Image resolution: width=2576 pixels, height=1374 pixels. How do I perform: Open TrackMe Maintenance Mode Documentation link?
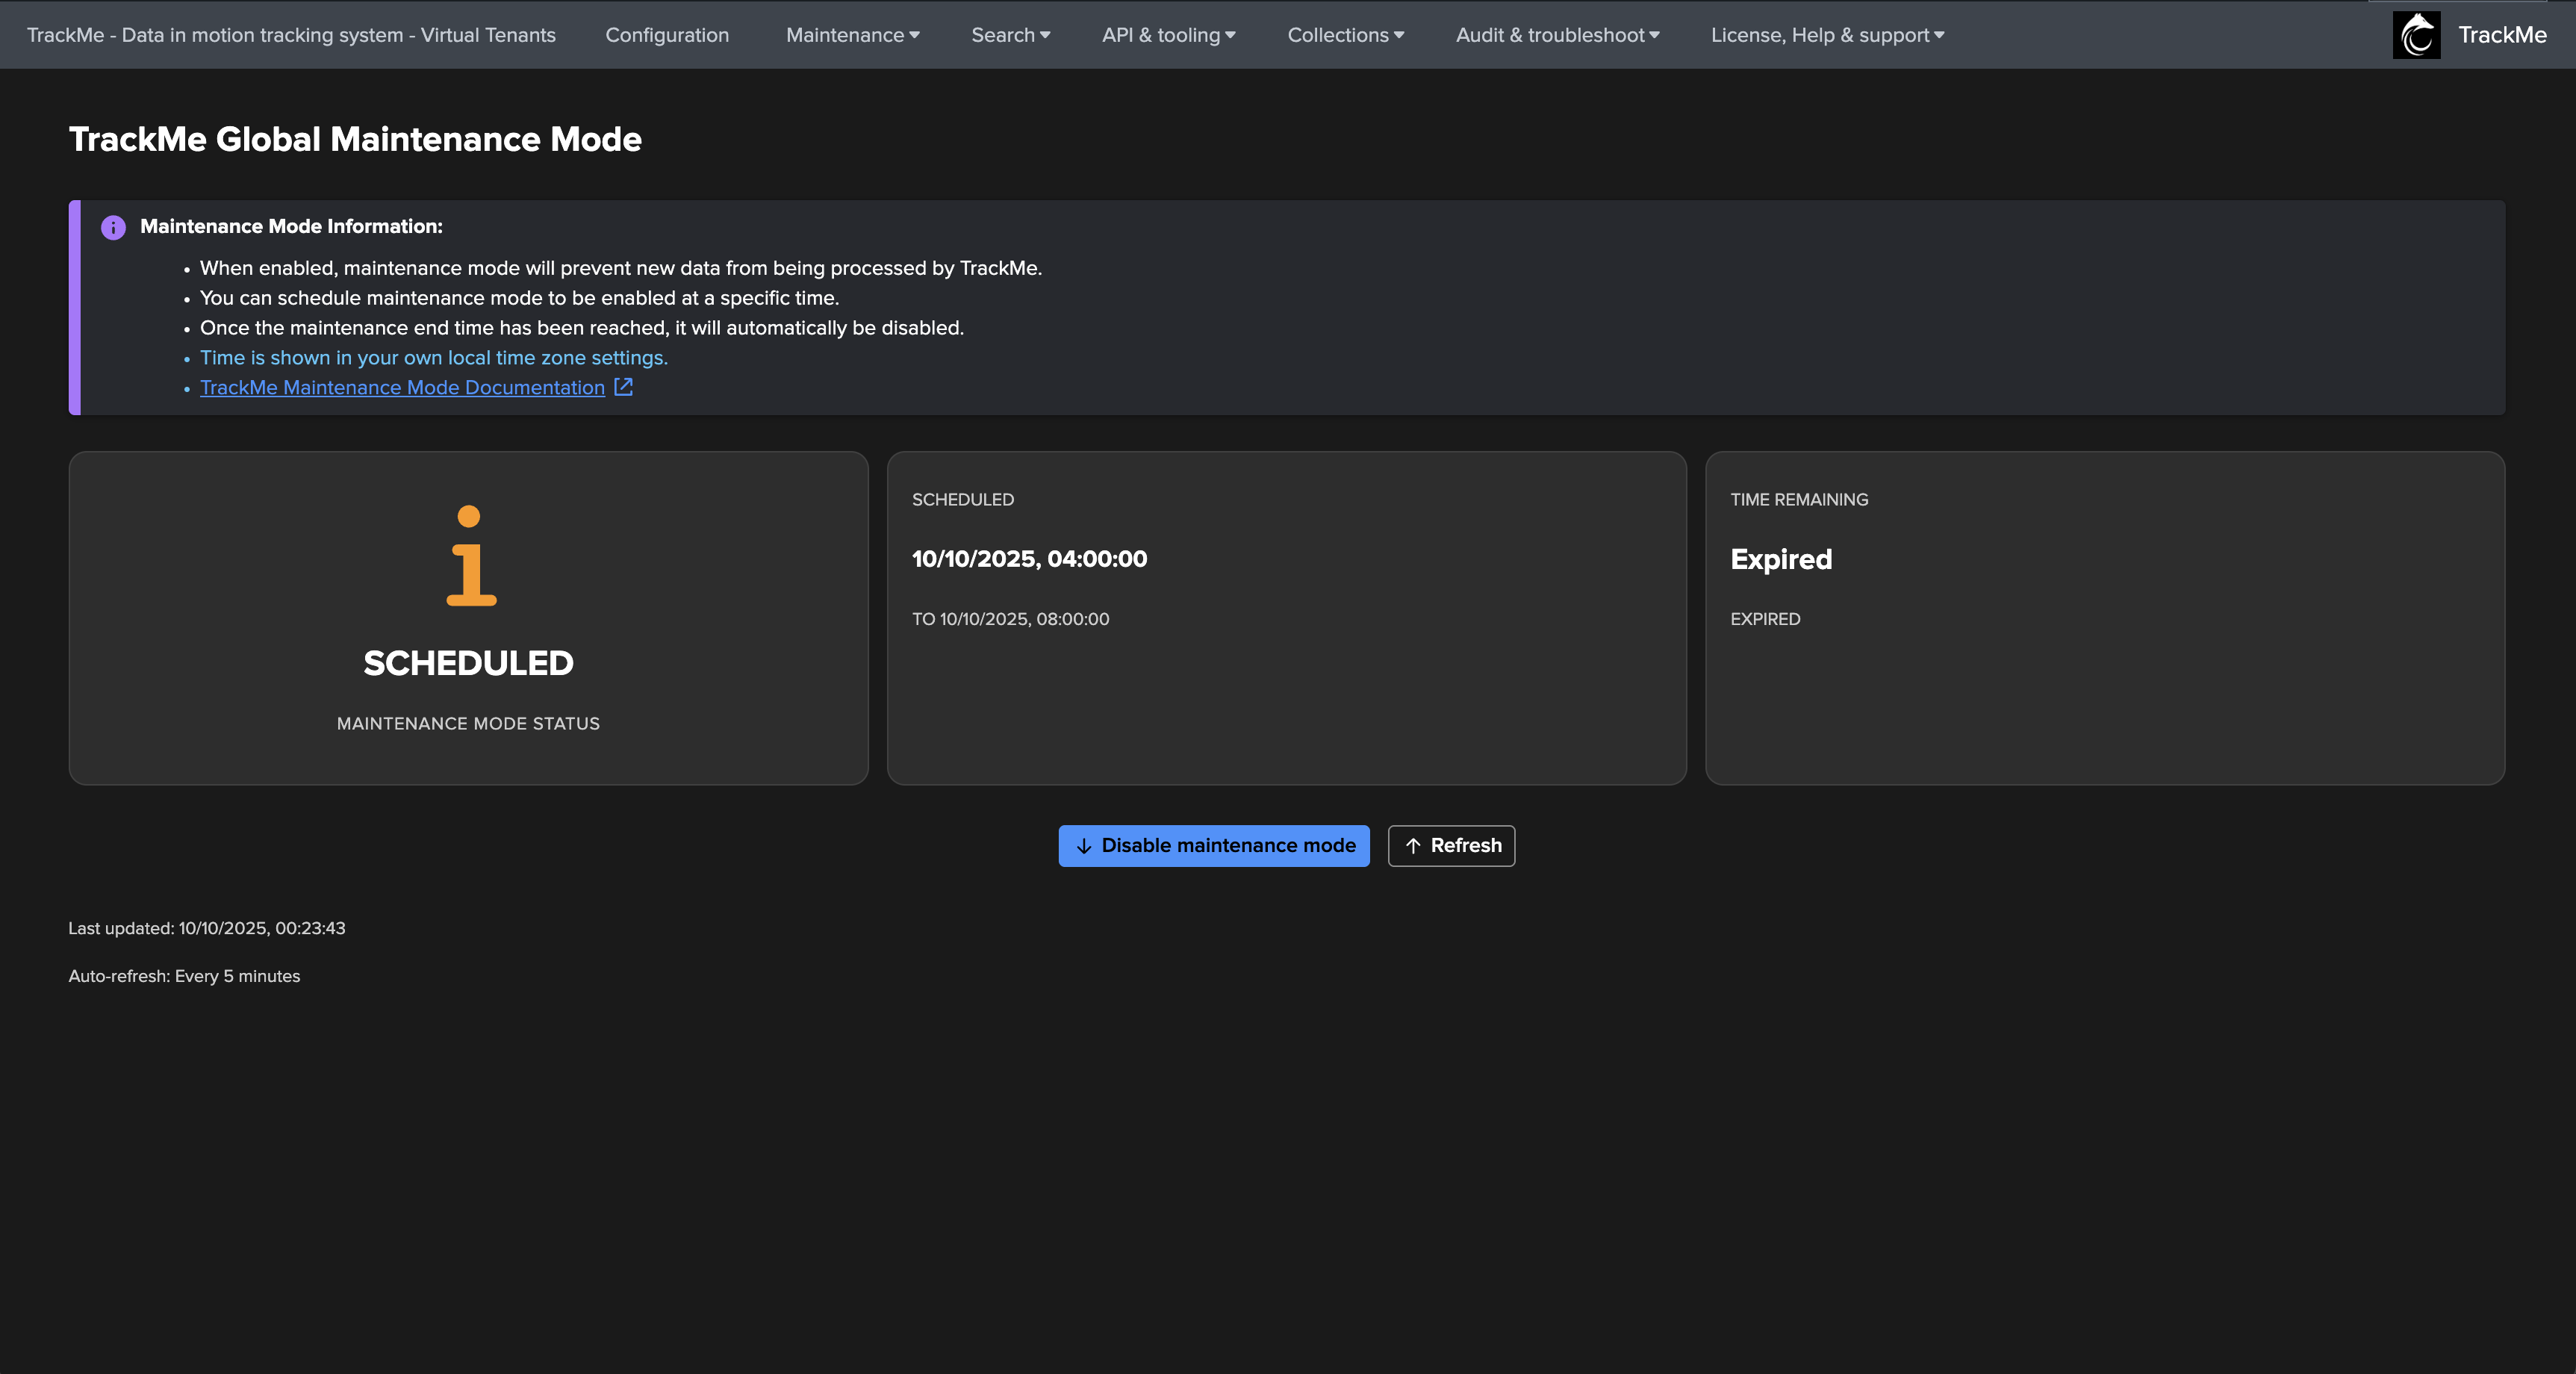pos(402,388)
